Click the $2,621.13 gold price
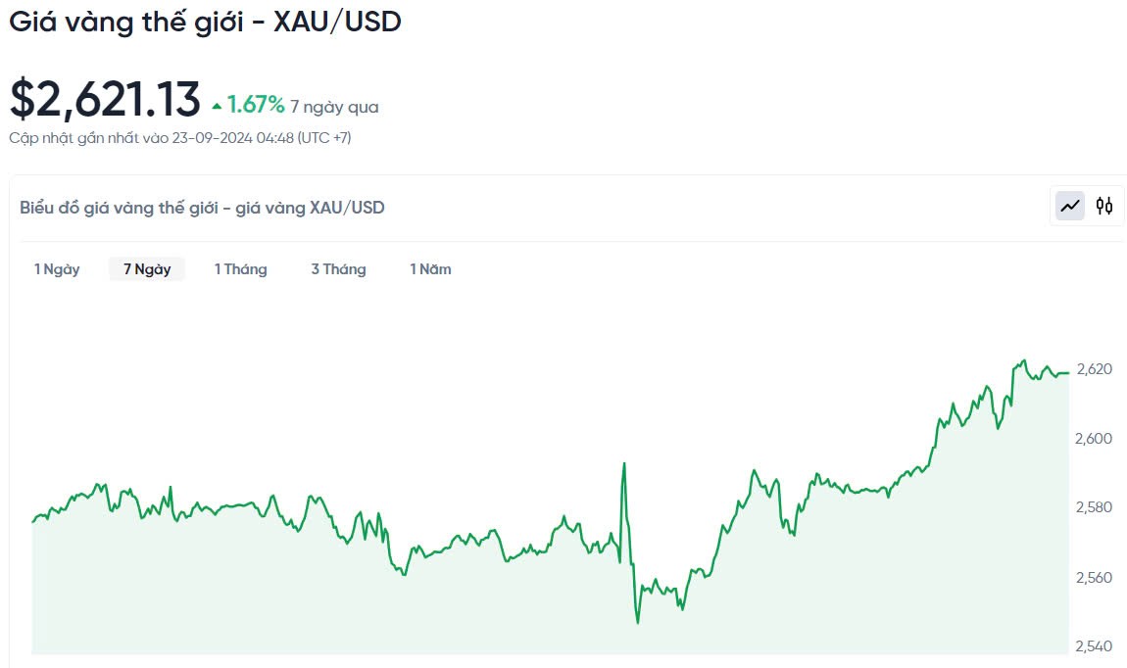 [x=105, y=100]
